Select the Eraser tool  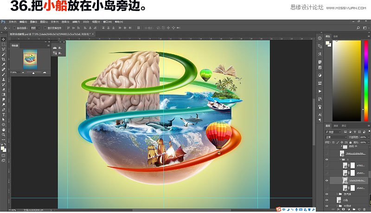[x=3, y=89]
